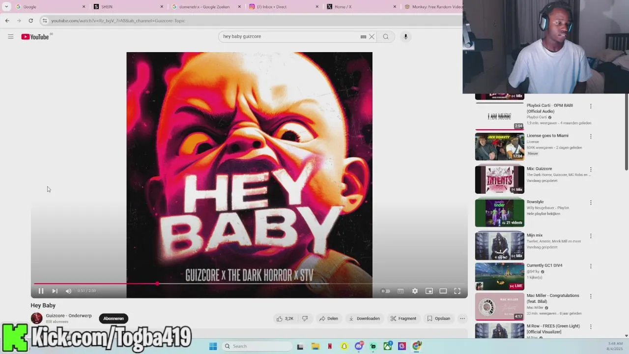Seek on the video progress bar
629x354 pixels.
pyautogui.click(x=249, y=284)
